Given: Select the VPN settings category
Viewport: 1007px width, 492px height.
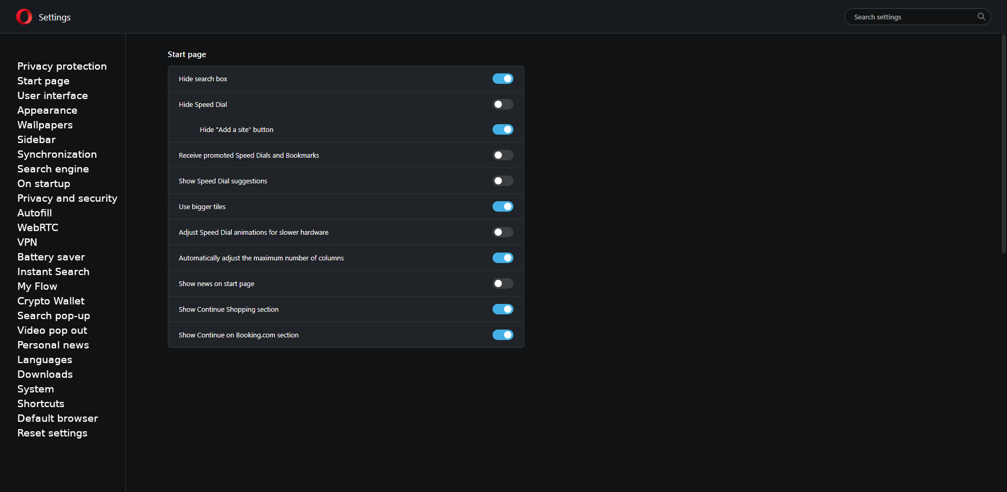Looking at the screenshot, I should (x=27, y=242).
